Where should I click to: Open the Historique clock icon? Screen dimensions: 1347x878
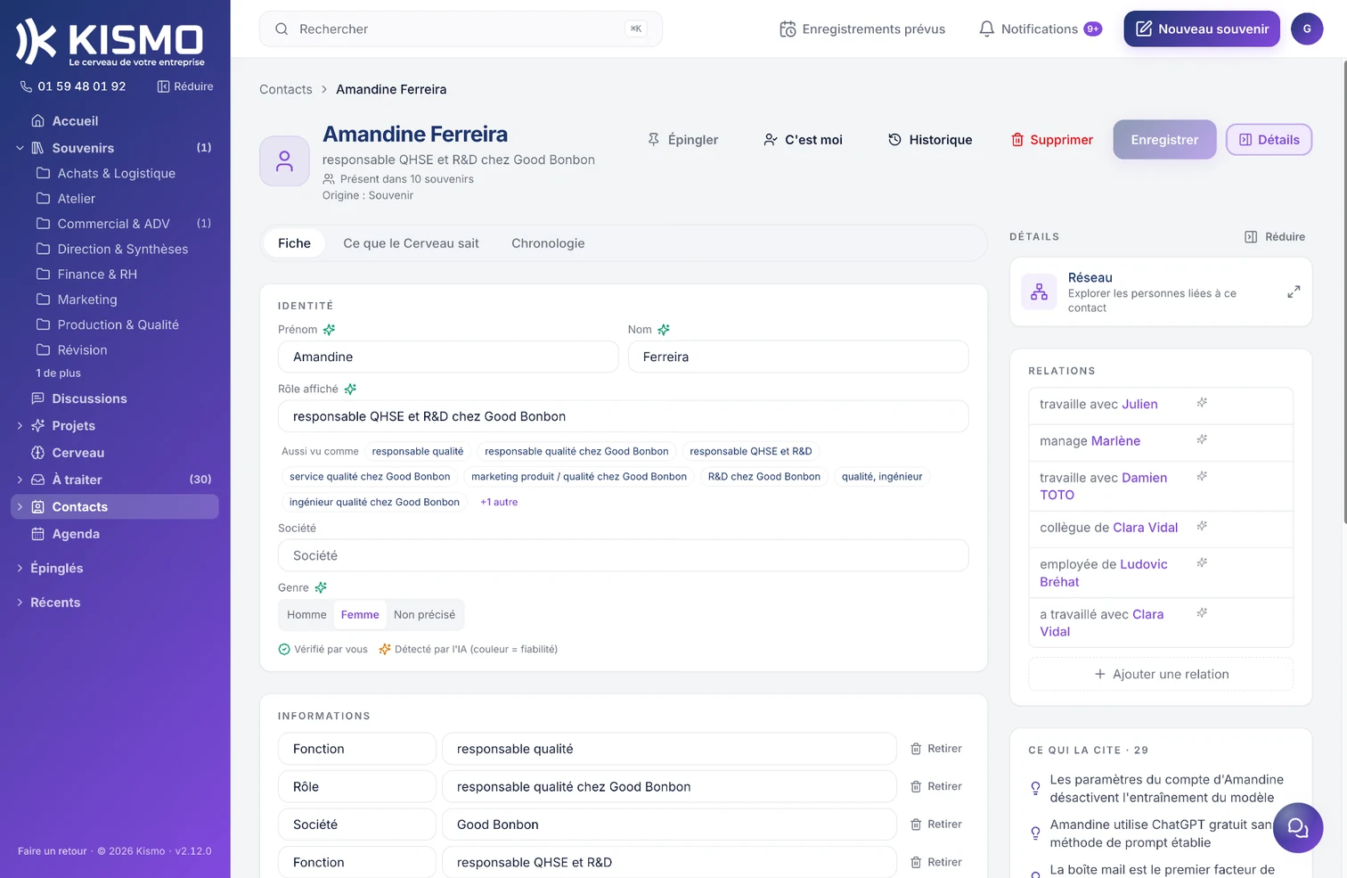(x=894, y=140)
